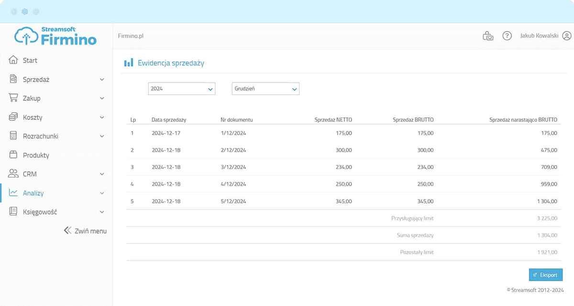Click the Lp column header
Image resolution: width=574 pixels, height=306 pixels.
tap(133, 120)
